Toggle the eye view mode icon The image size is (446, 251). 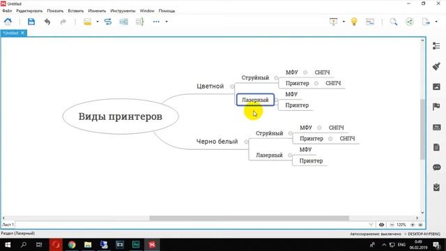381,225
